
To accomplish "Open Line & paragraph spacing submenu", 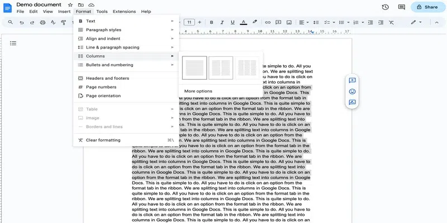I will click(126, 47).
